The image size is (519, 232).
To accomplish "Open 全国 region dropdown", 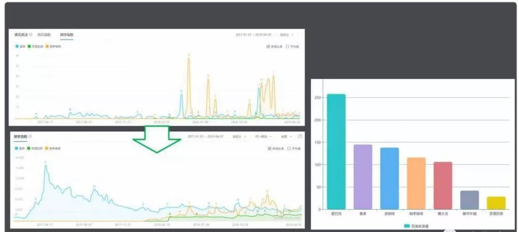I will click(286, 136).
